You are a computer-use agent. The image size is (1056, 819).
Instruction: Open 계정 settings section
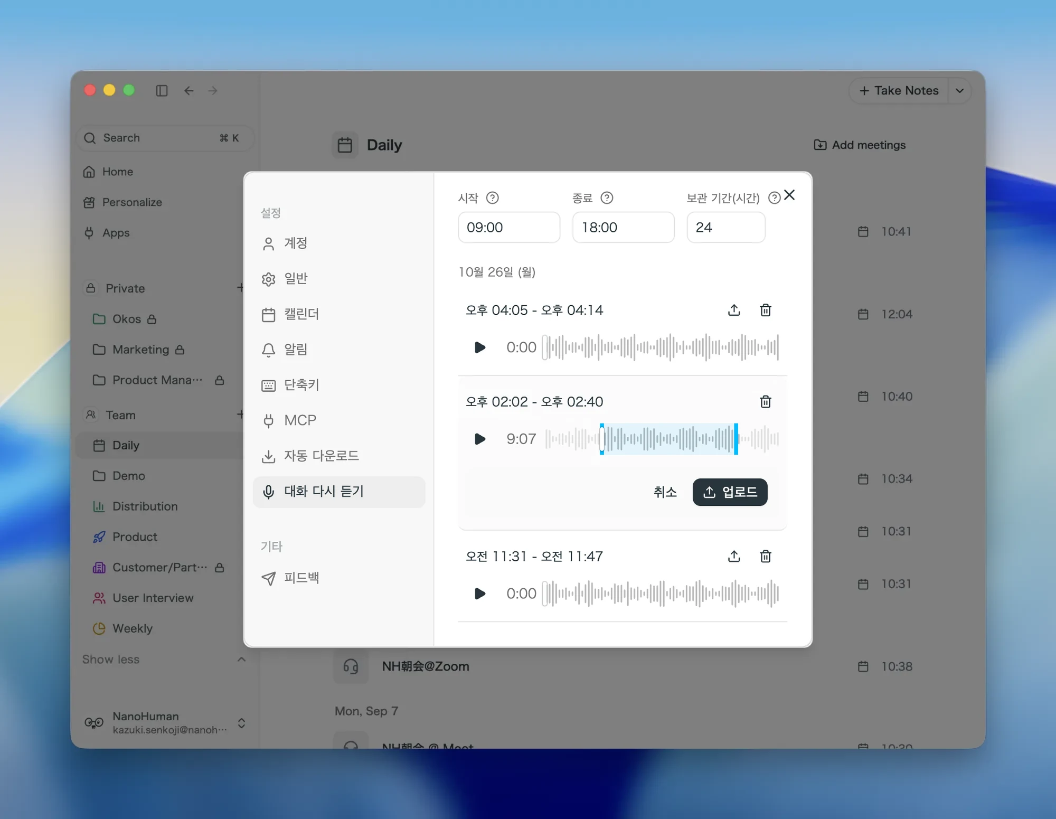click(x=339, y=243)
